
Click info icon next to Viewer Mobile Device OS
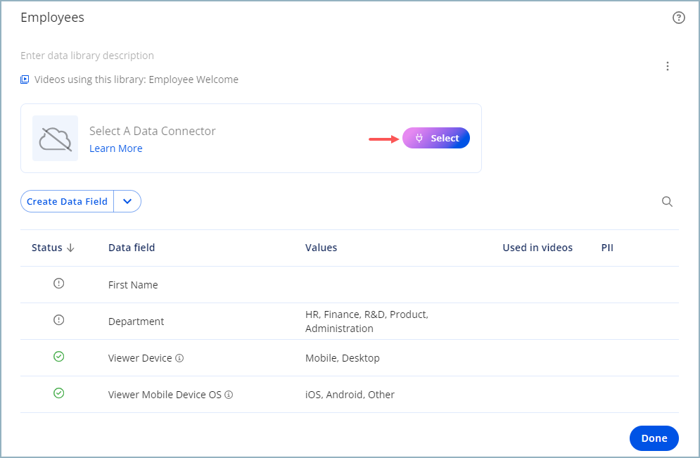[x=229, y=395]
